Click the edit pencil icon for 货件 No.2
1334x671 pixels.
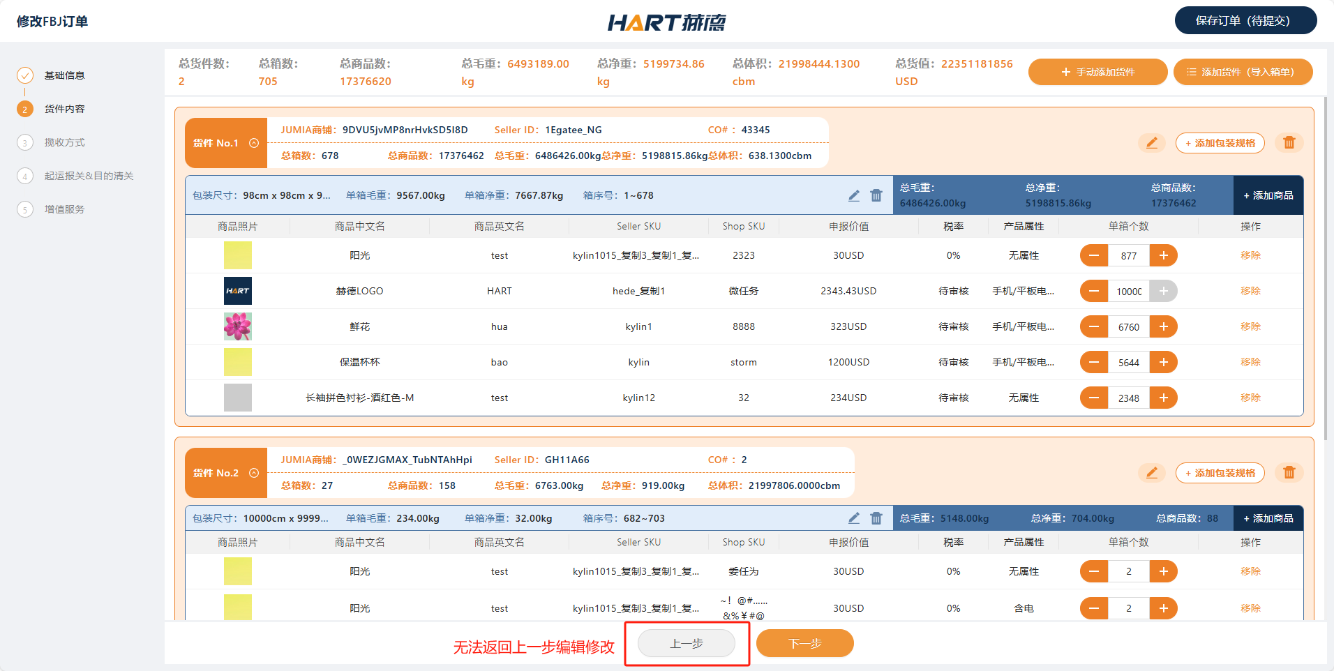(x=1151, y=473)
